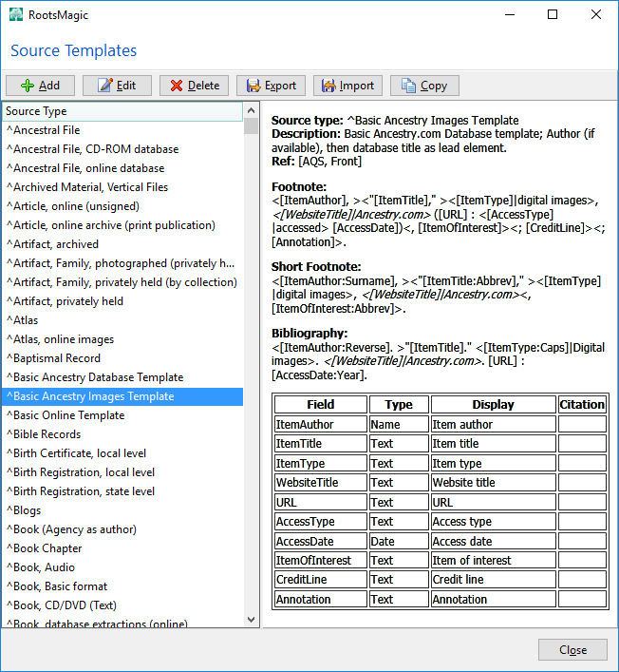Select ^Birth Registration, state level
Image resolution: width=619 pixels, height=672 pixels.
click(x=122, y=491)
